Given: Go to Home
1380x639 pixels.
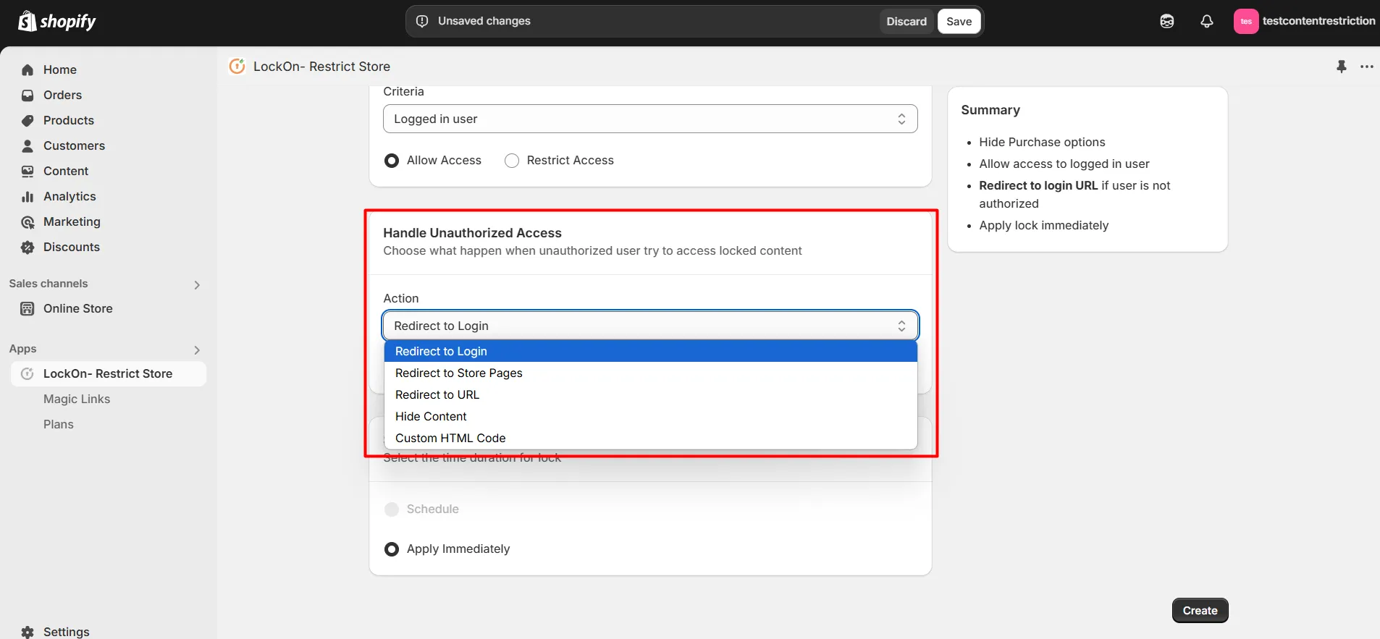Looking at the screenshot, I should (60, 69).
